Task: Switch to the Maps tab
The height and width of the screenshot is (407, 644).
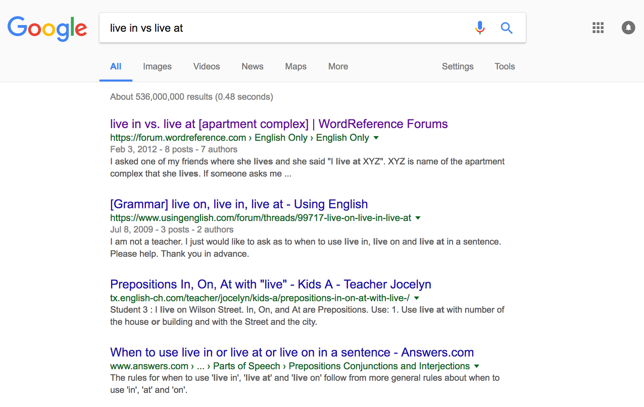Action: click(296, 66)
